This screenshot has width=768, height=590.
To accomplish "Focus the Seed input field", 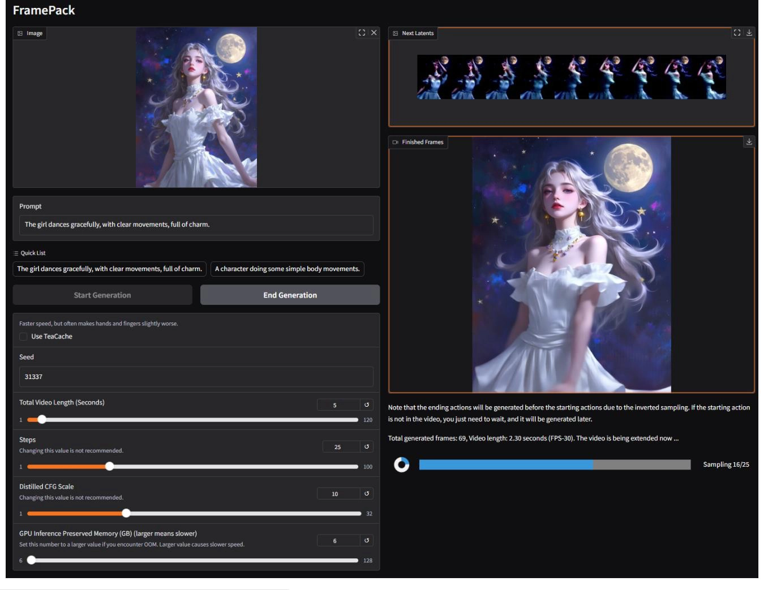I will [x=196, y=377].
